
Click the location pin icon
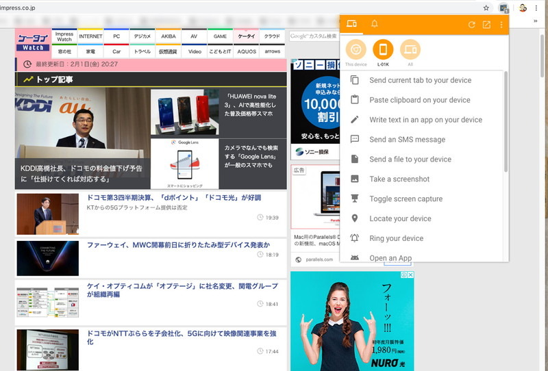tap(355, 218)
